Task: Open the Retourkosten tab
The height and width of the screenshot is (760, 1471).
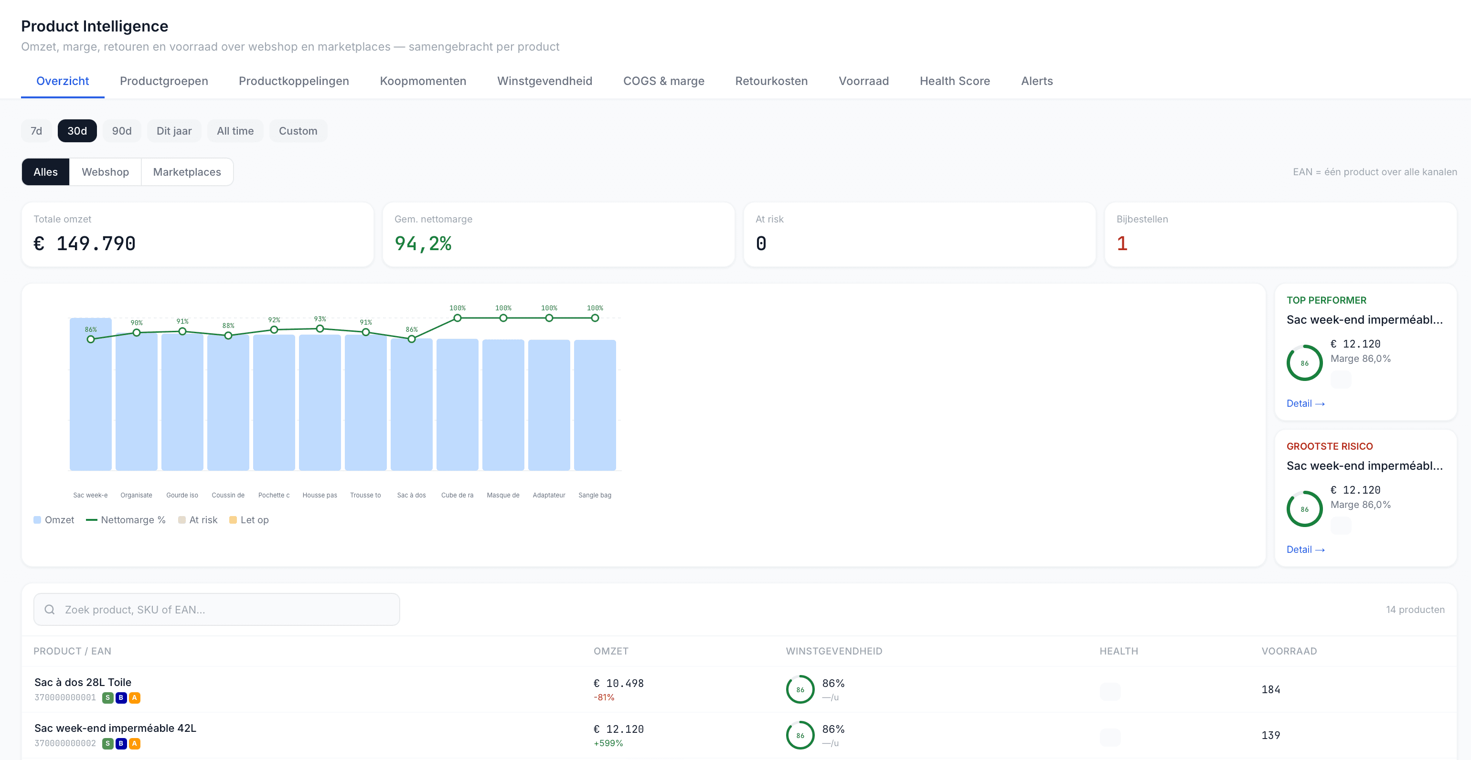Action: [x=771, y=81]
